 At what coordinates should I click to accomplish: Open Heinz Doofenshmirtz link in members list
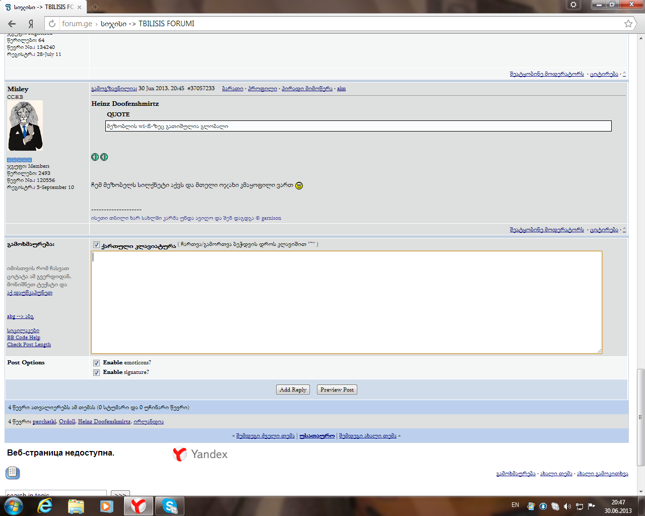[x=104, y=422]
